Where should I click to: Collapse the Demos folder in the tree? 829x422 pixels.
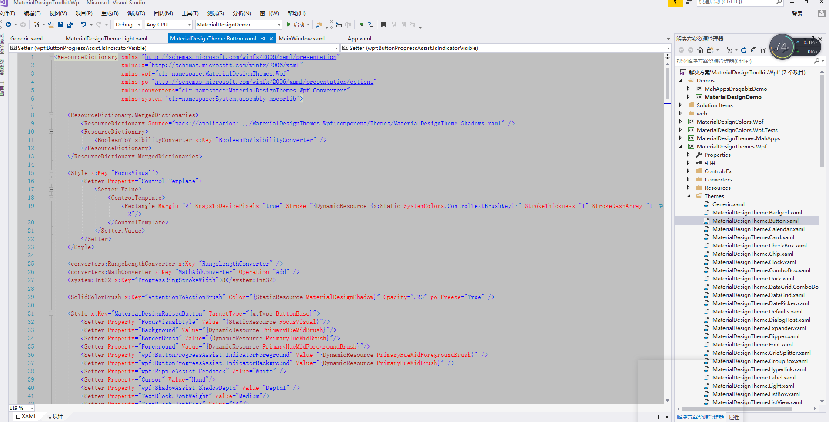pos(681,80)
